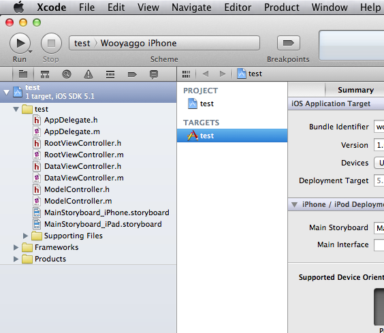The height and width of the screenshot is (333, 384).
Task: Click the Stop button
Action: coord(51,44)
